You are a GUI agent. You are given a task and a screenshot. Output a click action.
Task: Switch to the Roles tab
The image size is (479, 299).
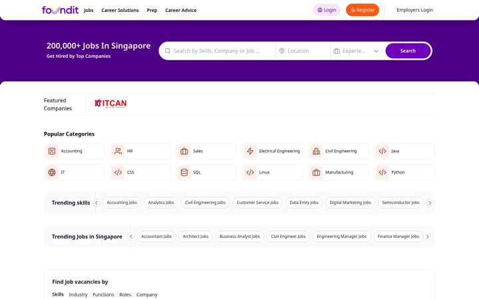coord(125,295)
